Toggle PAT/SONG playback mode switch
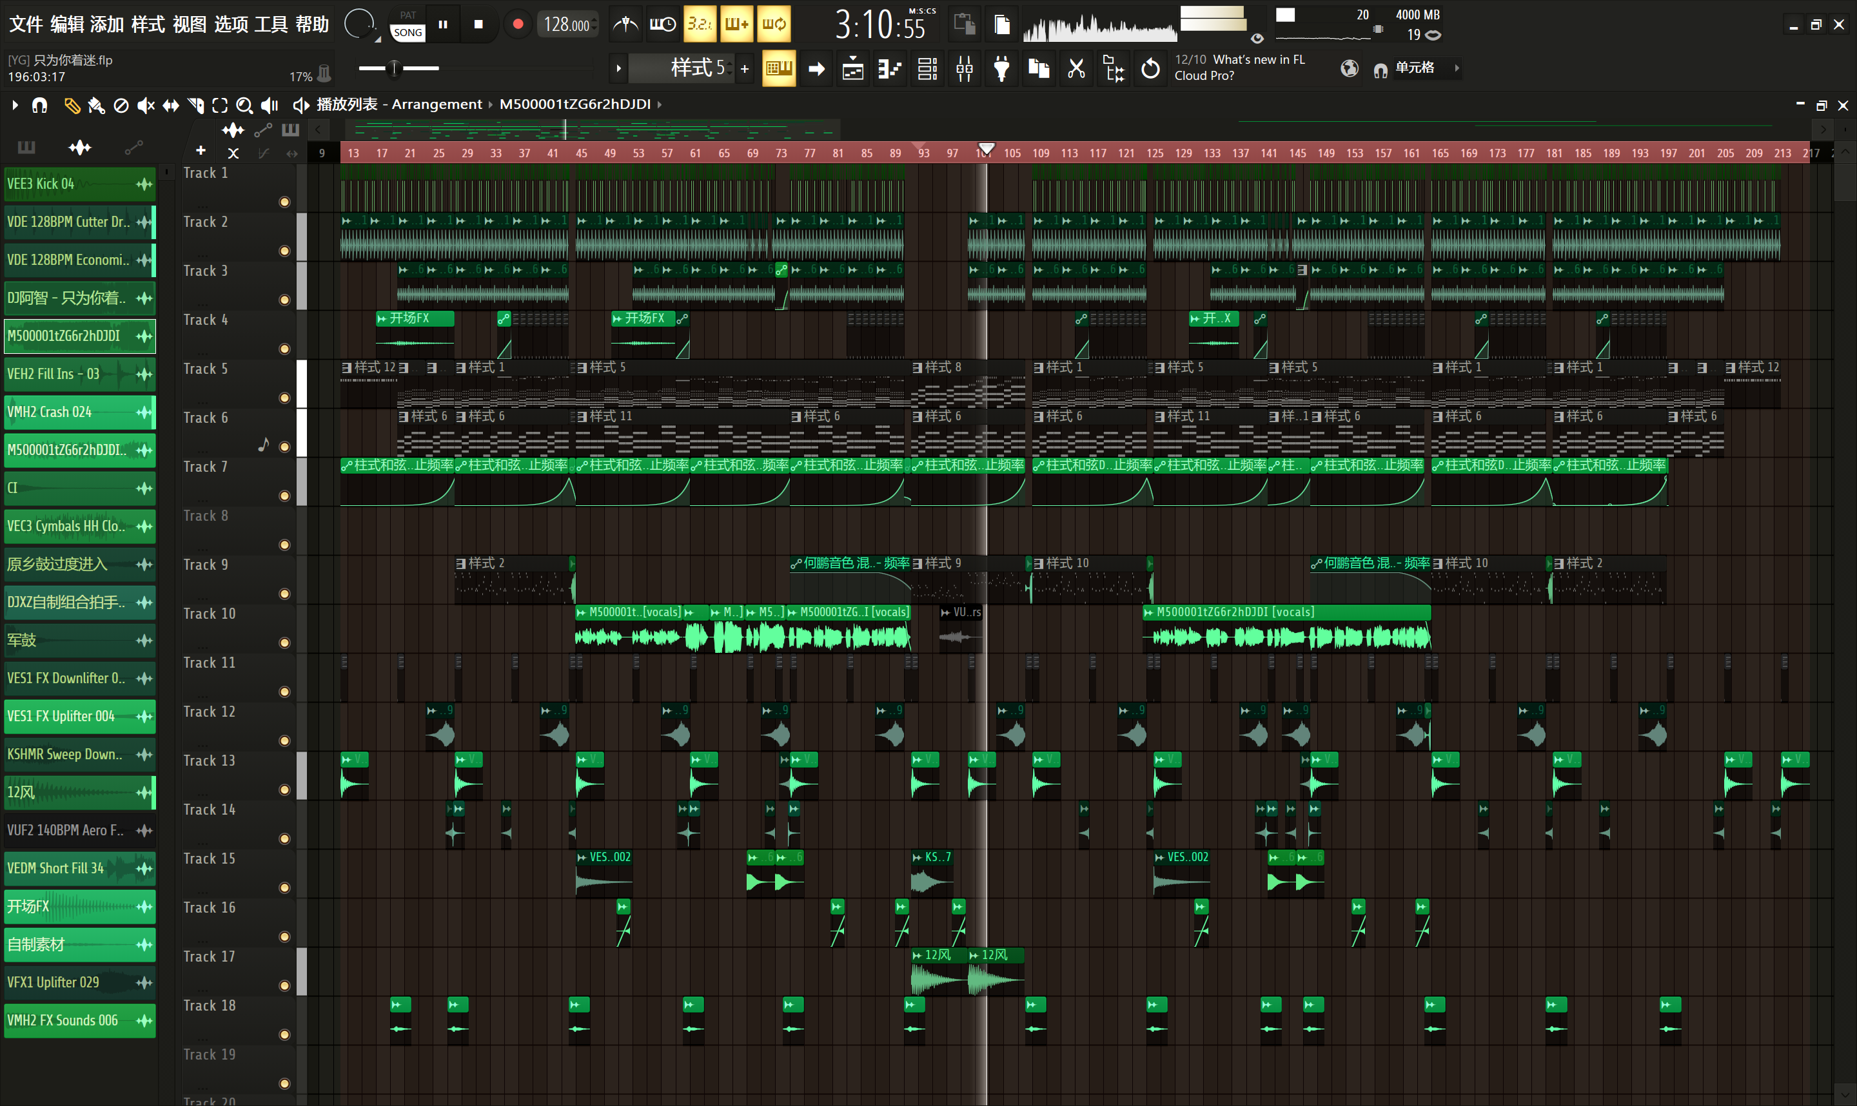The width and height of the screenshot is (1857, 1106). click(408, 24)
